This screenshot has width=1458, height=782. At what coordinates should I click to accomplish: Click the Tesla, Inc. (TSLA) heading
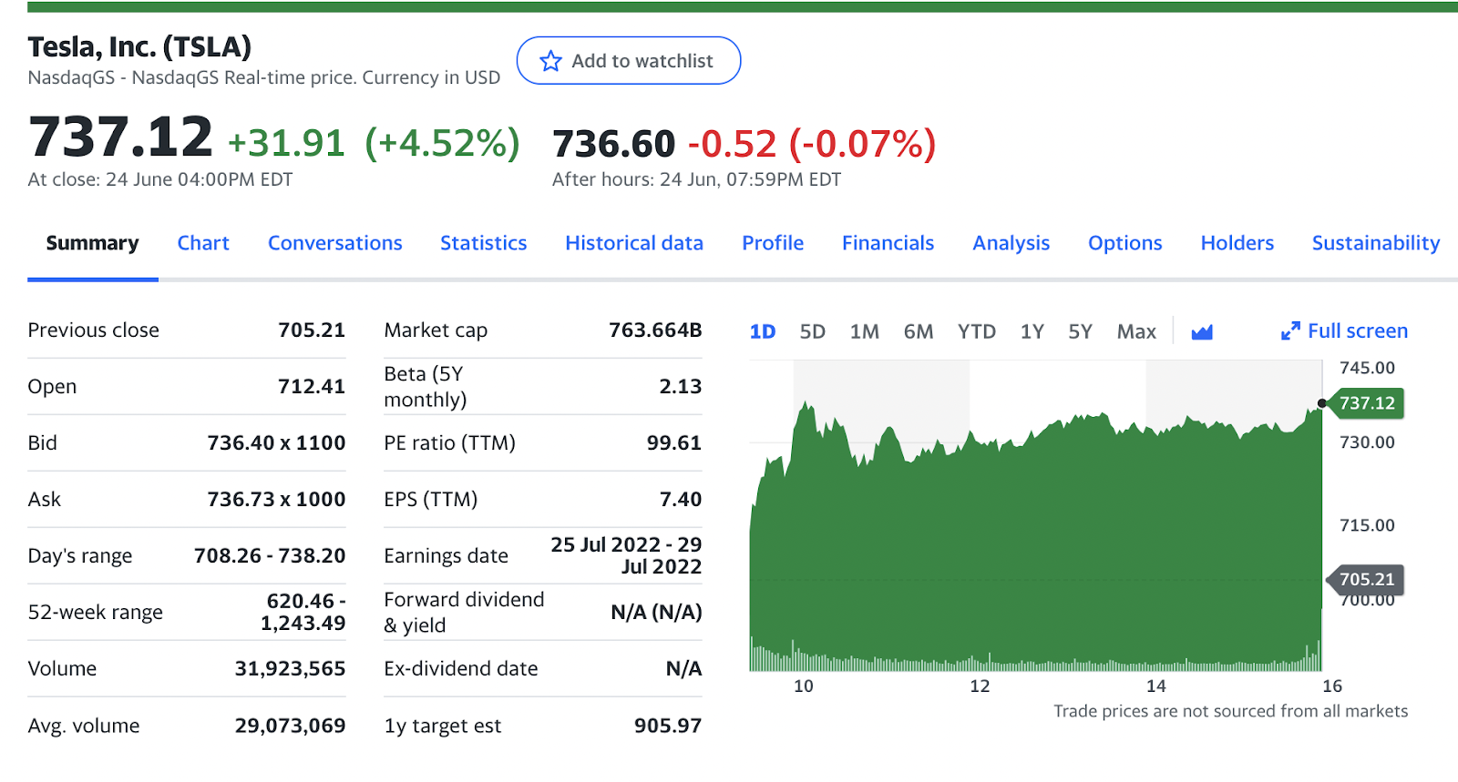(x=139, y=46)
